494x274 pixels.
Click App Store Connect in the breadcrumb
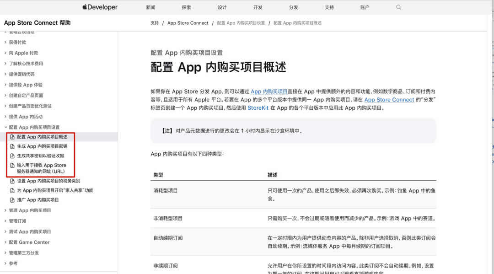tap(188, 23)
